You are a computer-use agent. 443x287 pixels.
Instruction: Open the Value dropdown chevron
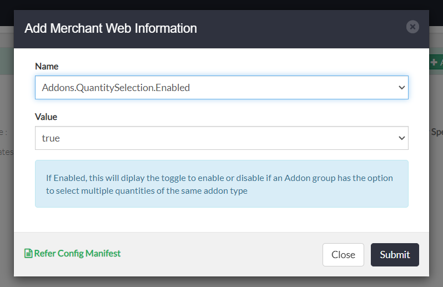pyautogui.click(x=401, y=138)
